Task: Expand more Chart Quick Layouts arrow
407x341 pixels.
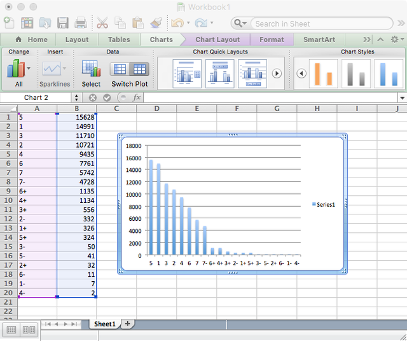Action: (277, 73)
